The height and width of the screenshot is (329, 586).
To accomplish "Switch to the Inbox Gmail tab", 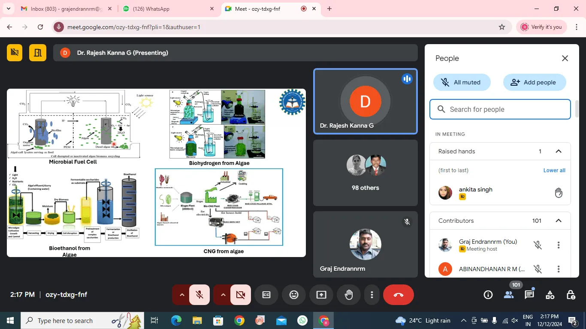I will click(66, 9).
